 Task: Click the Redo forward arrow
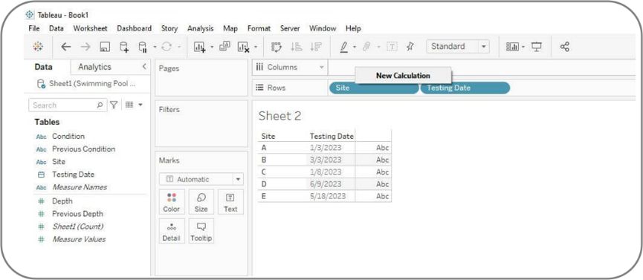coord(85,47)
